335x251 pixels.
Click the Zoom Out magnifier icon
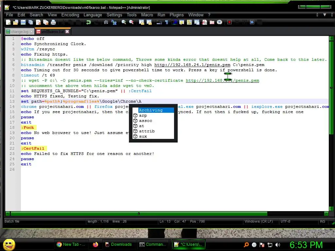coord(132,22)
